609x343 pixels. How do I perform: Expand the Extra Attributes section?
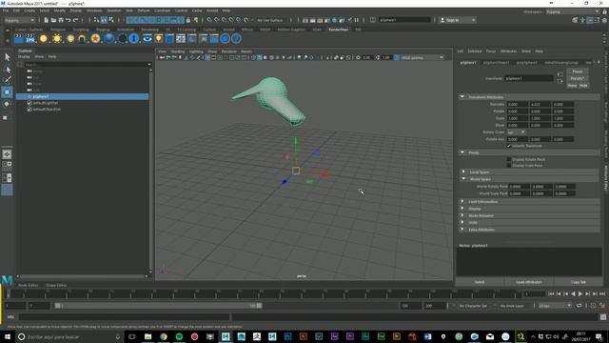462,230
